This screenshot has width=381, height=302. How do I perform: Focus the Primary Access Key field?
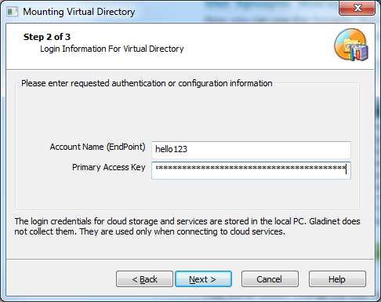coord(251,170)
